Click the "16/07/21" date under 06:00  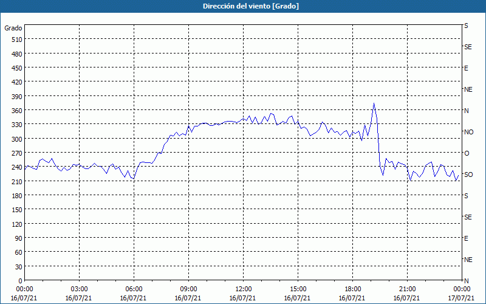133,298
